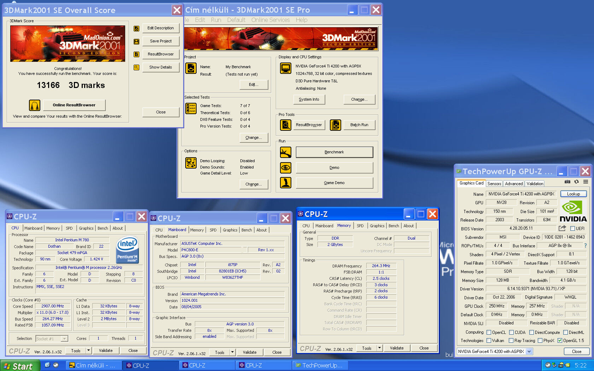Click the DRAM Frequency 264.3 MHz value
594x371 pixels.
[381, 266]
